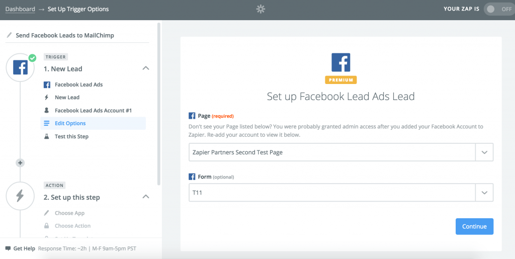Open the New Lead trigger item
The image size is (515, 259).
(67, 97)
